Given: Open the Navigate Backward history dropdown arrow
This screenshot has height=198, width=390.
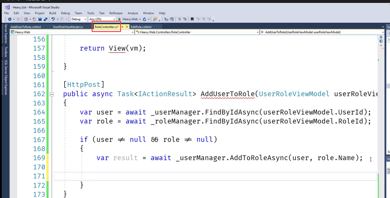Looking at the screenshot, I should click(14, 19).
